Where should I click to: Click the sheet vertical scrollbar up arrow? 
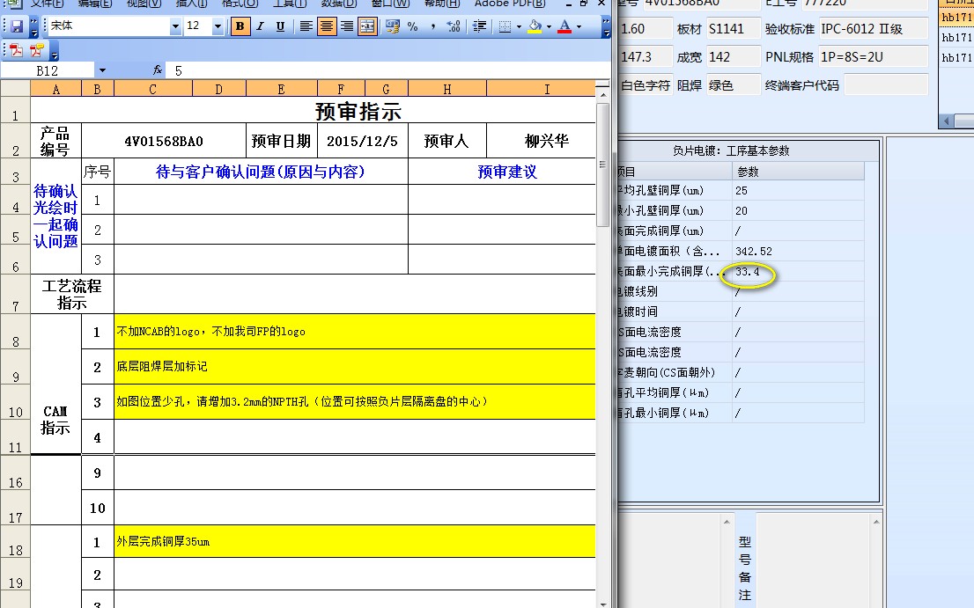click(x=601, y=95)
